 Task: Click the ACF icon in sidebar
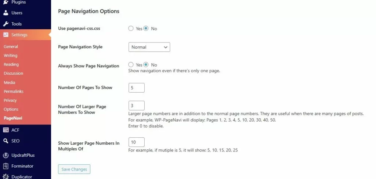pyautogui.click(x=6, y=130)
